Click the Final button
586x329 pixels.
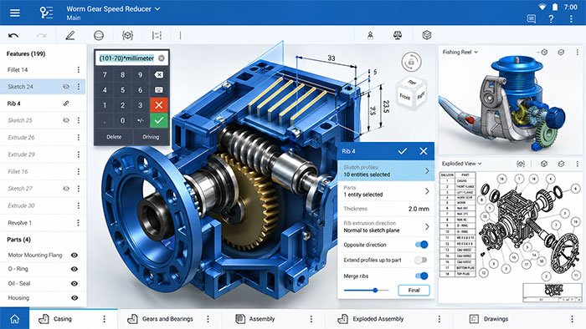pos(414,291)
